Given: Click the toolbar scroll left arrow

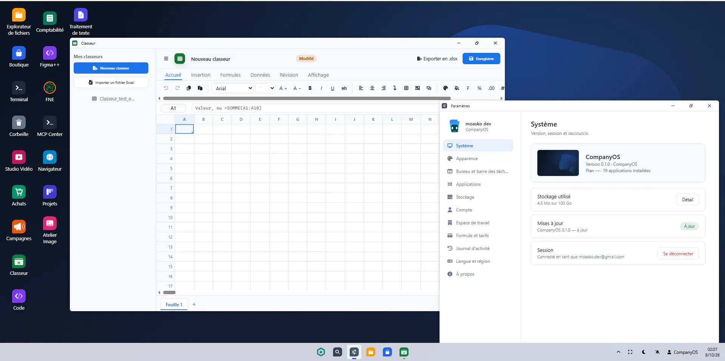Looking at the screenshot, I should coord(159,98).
